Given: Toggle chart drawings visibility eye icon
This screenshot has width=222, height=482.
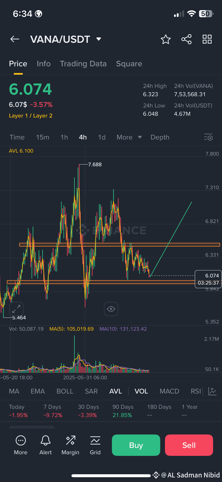Looking at the screenshot, I should pos(111,309).
